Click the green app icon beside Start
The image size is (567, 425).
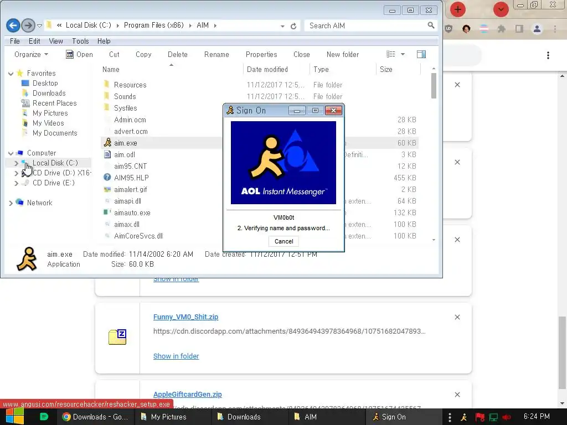[x=44, y=417]
